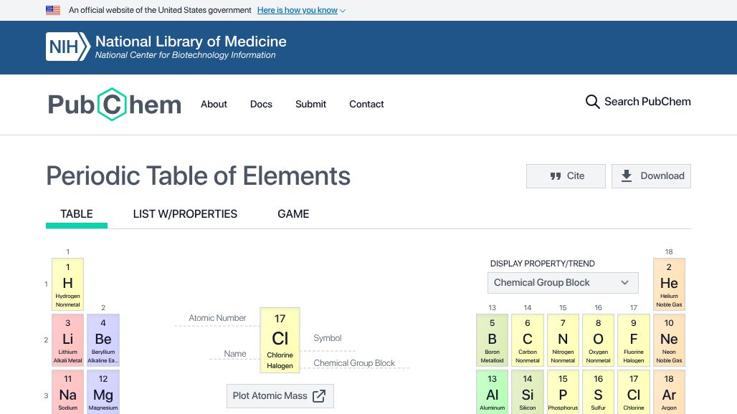Select the TABLE tab
The image size is (737, 414).
tap(77, 213)
